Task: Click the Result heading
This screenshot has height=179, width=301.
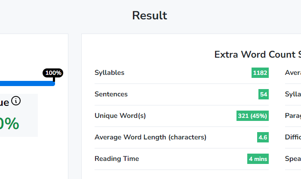Action: pyautogui.click(x=150, y=15)
